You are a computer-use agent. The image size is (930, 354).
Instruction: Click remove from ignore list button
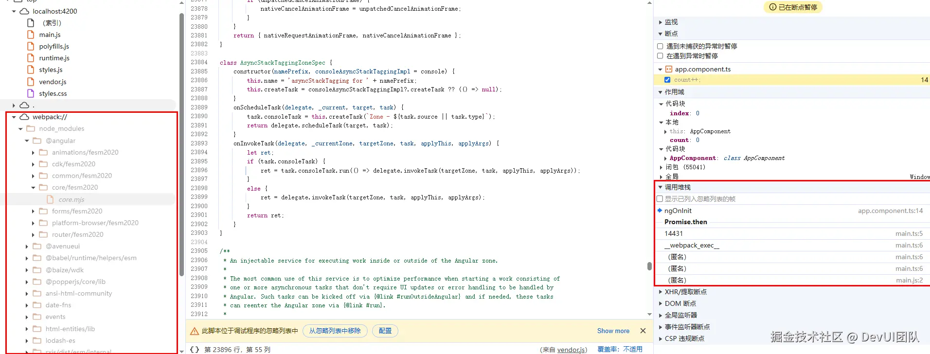coord(335,331)
